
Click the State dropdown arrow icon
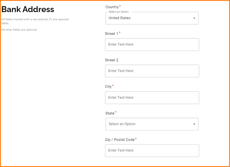[194, 124]
